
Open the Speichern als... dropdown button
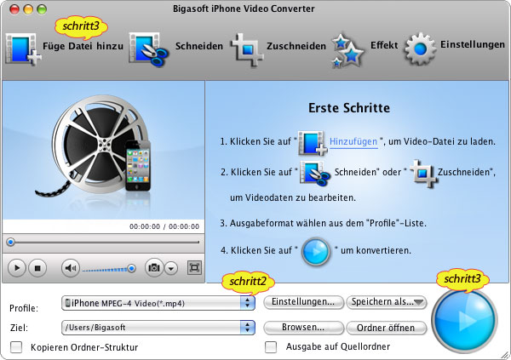pos(387,302)
